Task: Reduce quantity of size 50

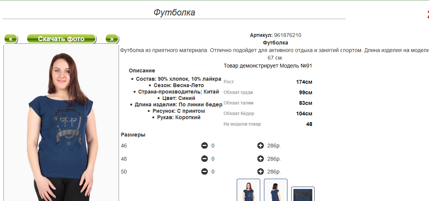Action: (204, 172)
